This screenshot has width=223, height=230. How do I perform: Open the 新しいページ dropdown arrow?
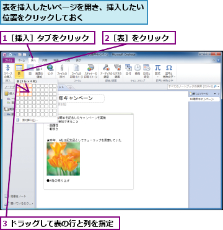tap(215, 94)
